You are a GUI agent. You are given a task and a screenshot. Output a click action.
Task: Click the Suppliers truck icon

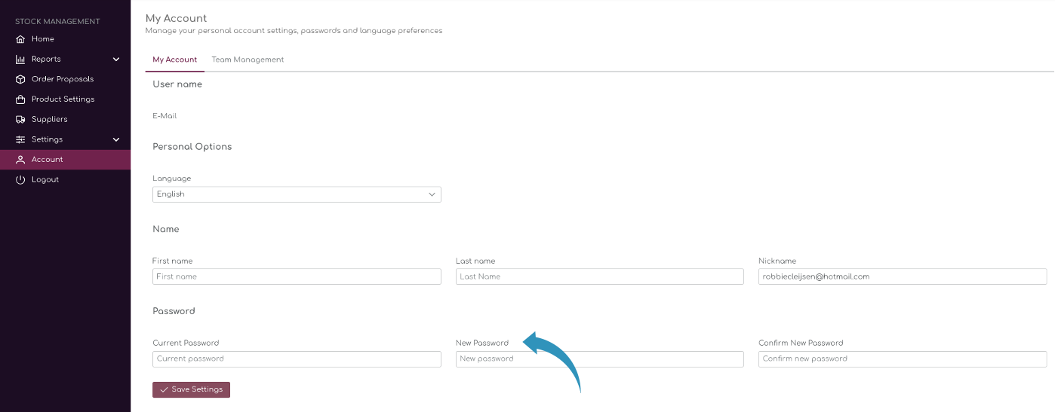(20, 120)
